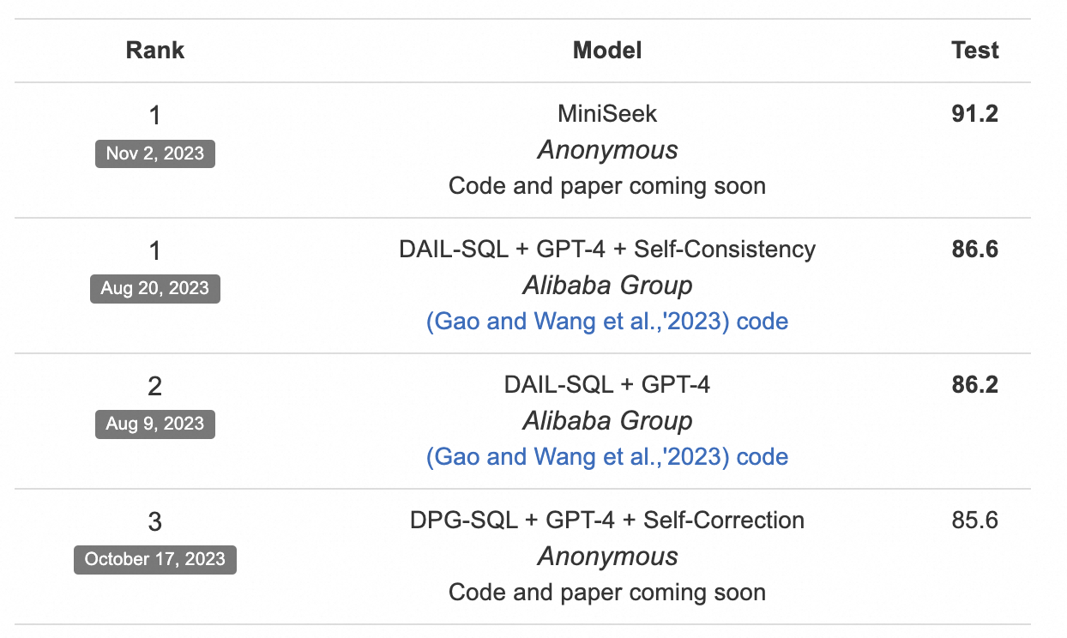Select the MiniSeek model name

(606, 113)
